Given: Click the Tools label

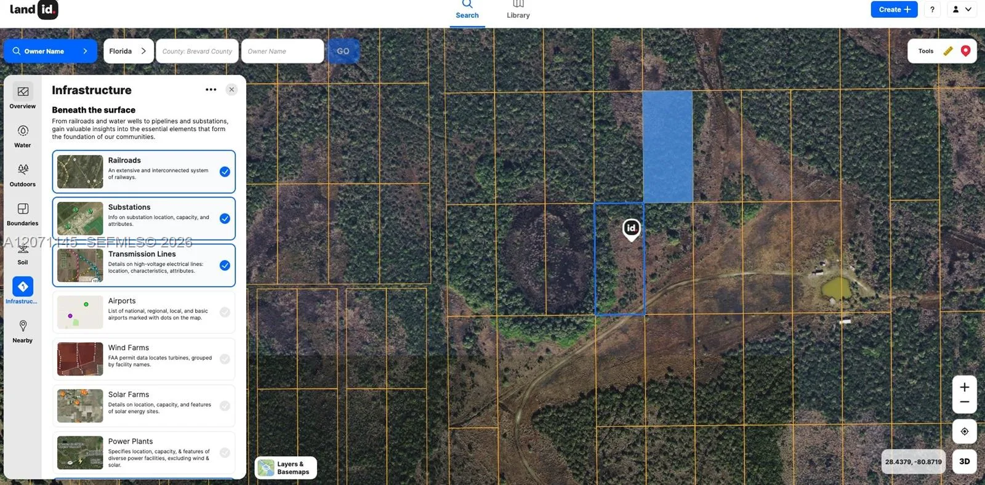Looking at the screenshot, I should click(926, 51).
